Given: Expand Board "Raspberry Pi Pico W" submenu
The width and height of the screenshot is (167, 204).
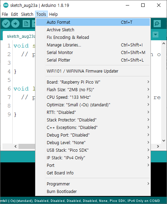Looking at the screenshot, I should coord(93,82).
